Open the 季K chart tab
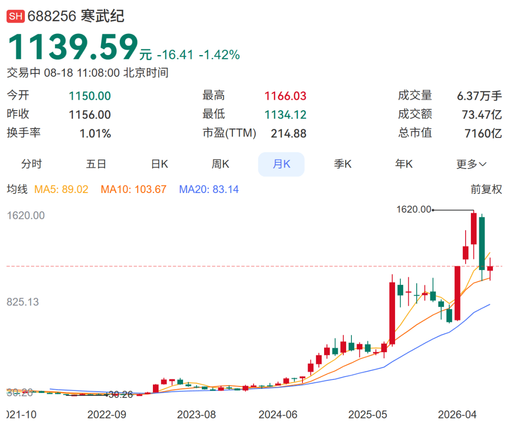Screen dimensions: 508x426 click(343, 164)
